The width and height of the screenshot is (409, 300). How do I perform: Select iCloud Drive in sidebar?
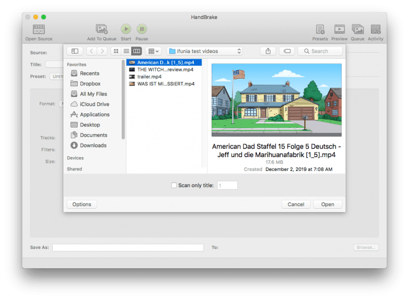[94, 104]
